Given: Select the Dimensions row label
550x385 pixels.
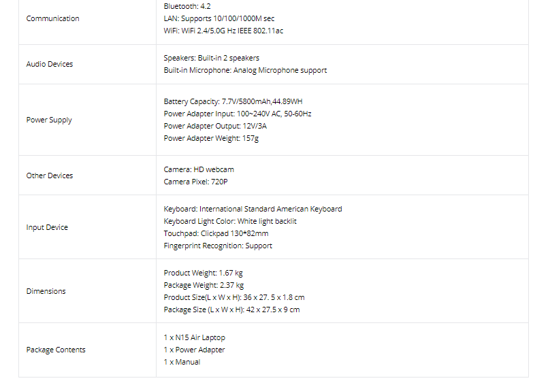Looking at the screenshot, I should tap(46, 291).
